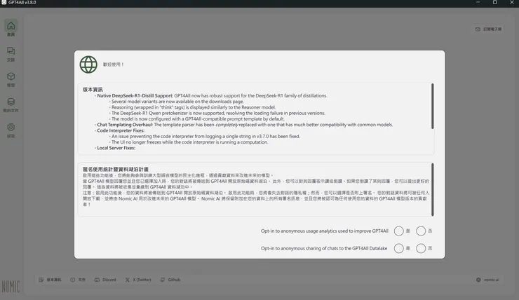Select Yes for anonymous usage analytics
The width and height of the screenshot is (519, 300).
tap(399, 231)
